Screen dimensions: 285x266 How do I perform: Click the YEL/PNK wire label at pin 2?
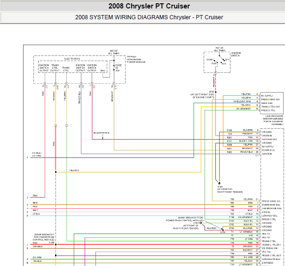click(246, 94)
